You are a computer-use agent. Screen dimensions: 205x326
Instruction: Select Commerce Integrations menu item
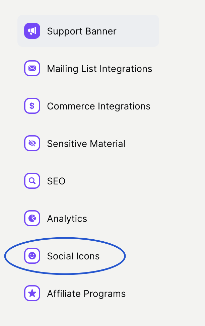pyautogui.click(x=99, y=106)
